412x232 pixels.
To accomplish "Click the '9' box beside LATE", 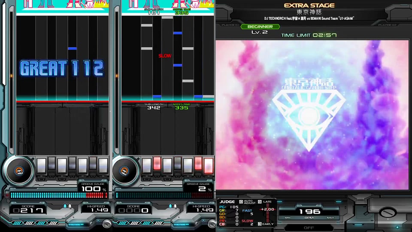I will pyautogui.click(x=260, y=202).
